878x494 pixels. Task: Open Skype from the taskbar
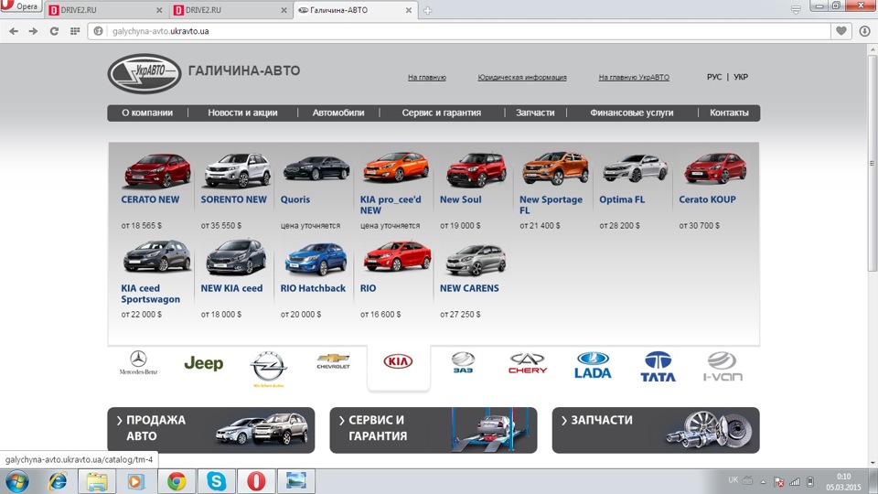(x=216, y=481)
